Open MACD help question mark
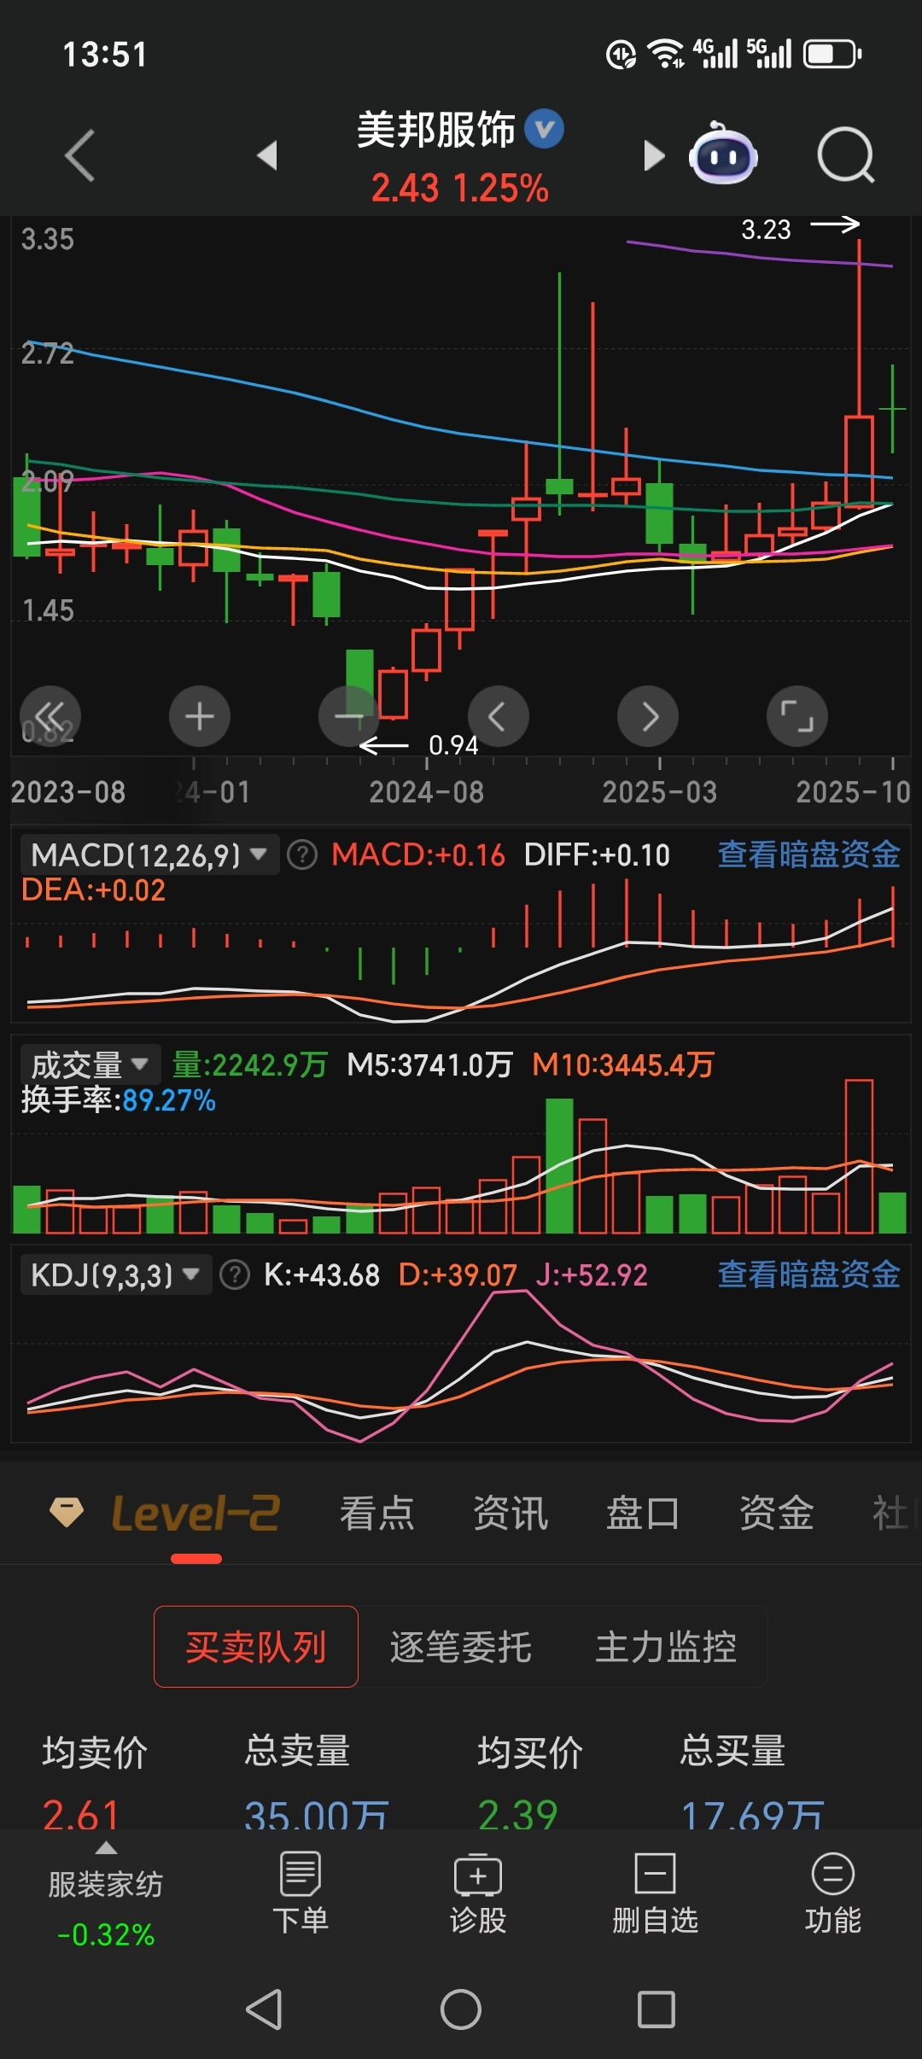The width and height of the screenshot is (922, 2059). click(302, 855)
